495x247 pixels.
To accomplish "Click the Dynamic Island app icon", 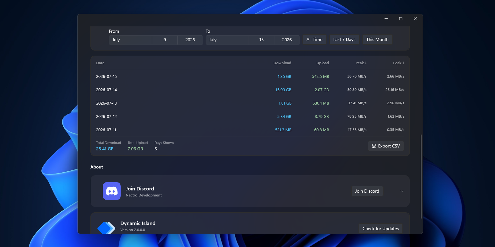I will [x=106, y=227].
